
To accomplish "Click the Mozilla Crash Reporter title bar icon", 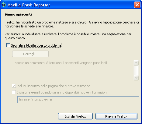I will 4,5.
